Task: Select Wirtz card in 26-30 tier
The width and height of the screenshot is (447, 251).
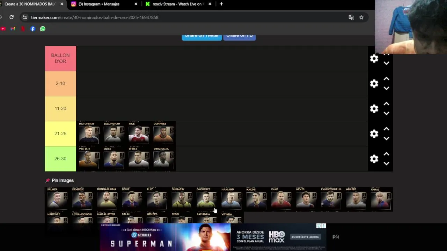Action: 138,159
